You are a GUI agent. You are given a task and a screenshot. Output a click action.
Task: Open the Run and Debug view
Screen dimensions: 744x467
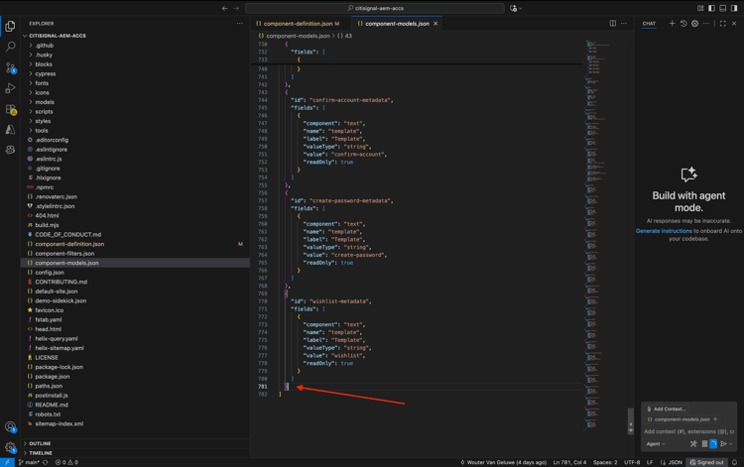[11, 88]
